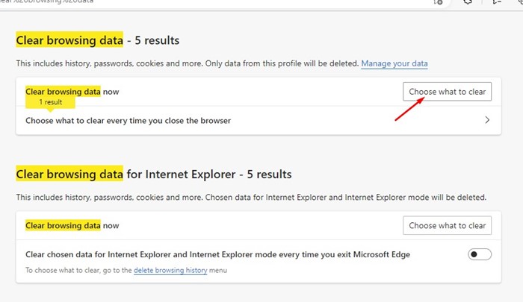Open the Extensions puzzle icon in toolbar
523x302 pixels.
pos(468,3)
